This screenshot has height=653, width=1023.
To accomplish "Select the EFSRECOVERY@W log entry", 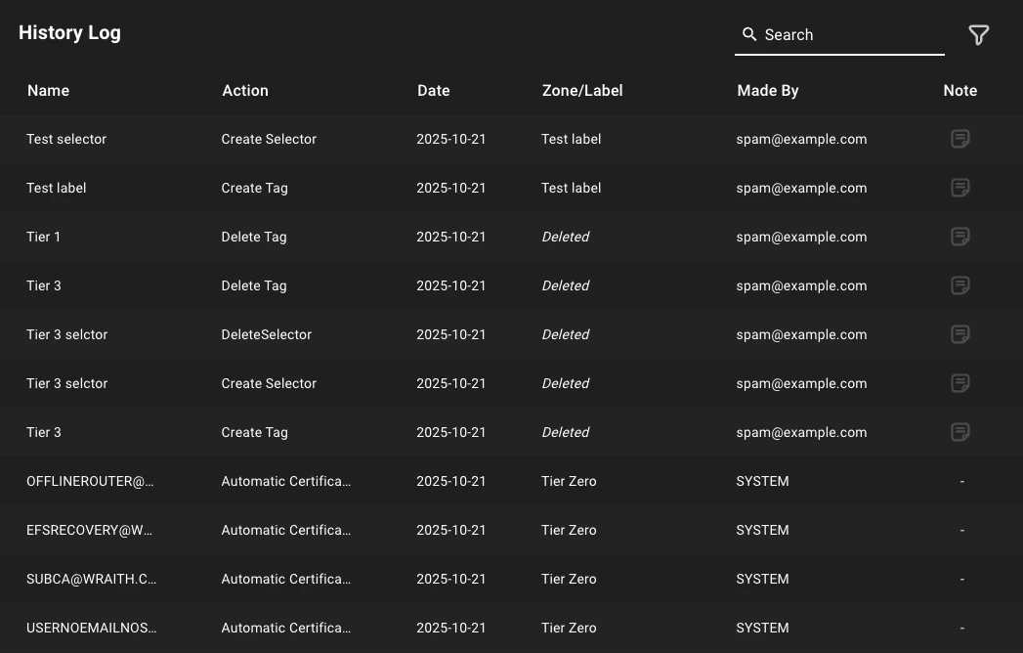I will click(x=512, y=530).
